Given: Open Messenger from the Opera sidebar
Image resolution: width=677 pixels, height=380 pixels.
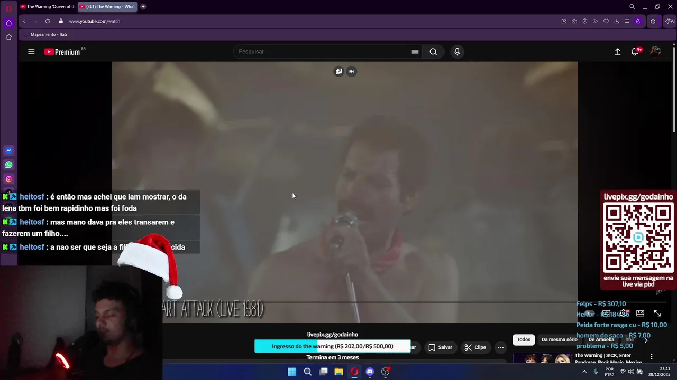Looking at the screenshot, I should [x=9, y=151].
